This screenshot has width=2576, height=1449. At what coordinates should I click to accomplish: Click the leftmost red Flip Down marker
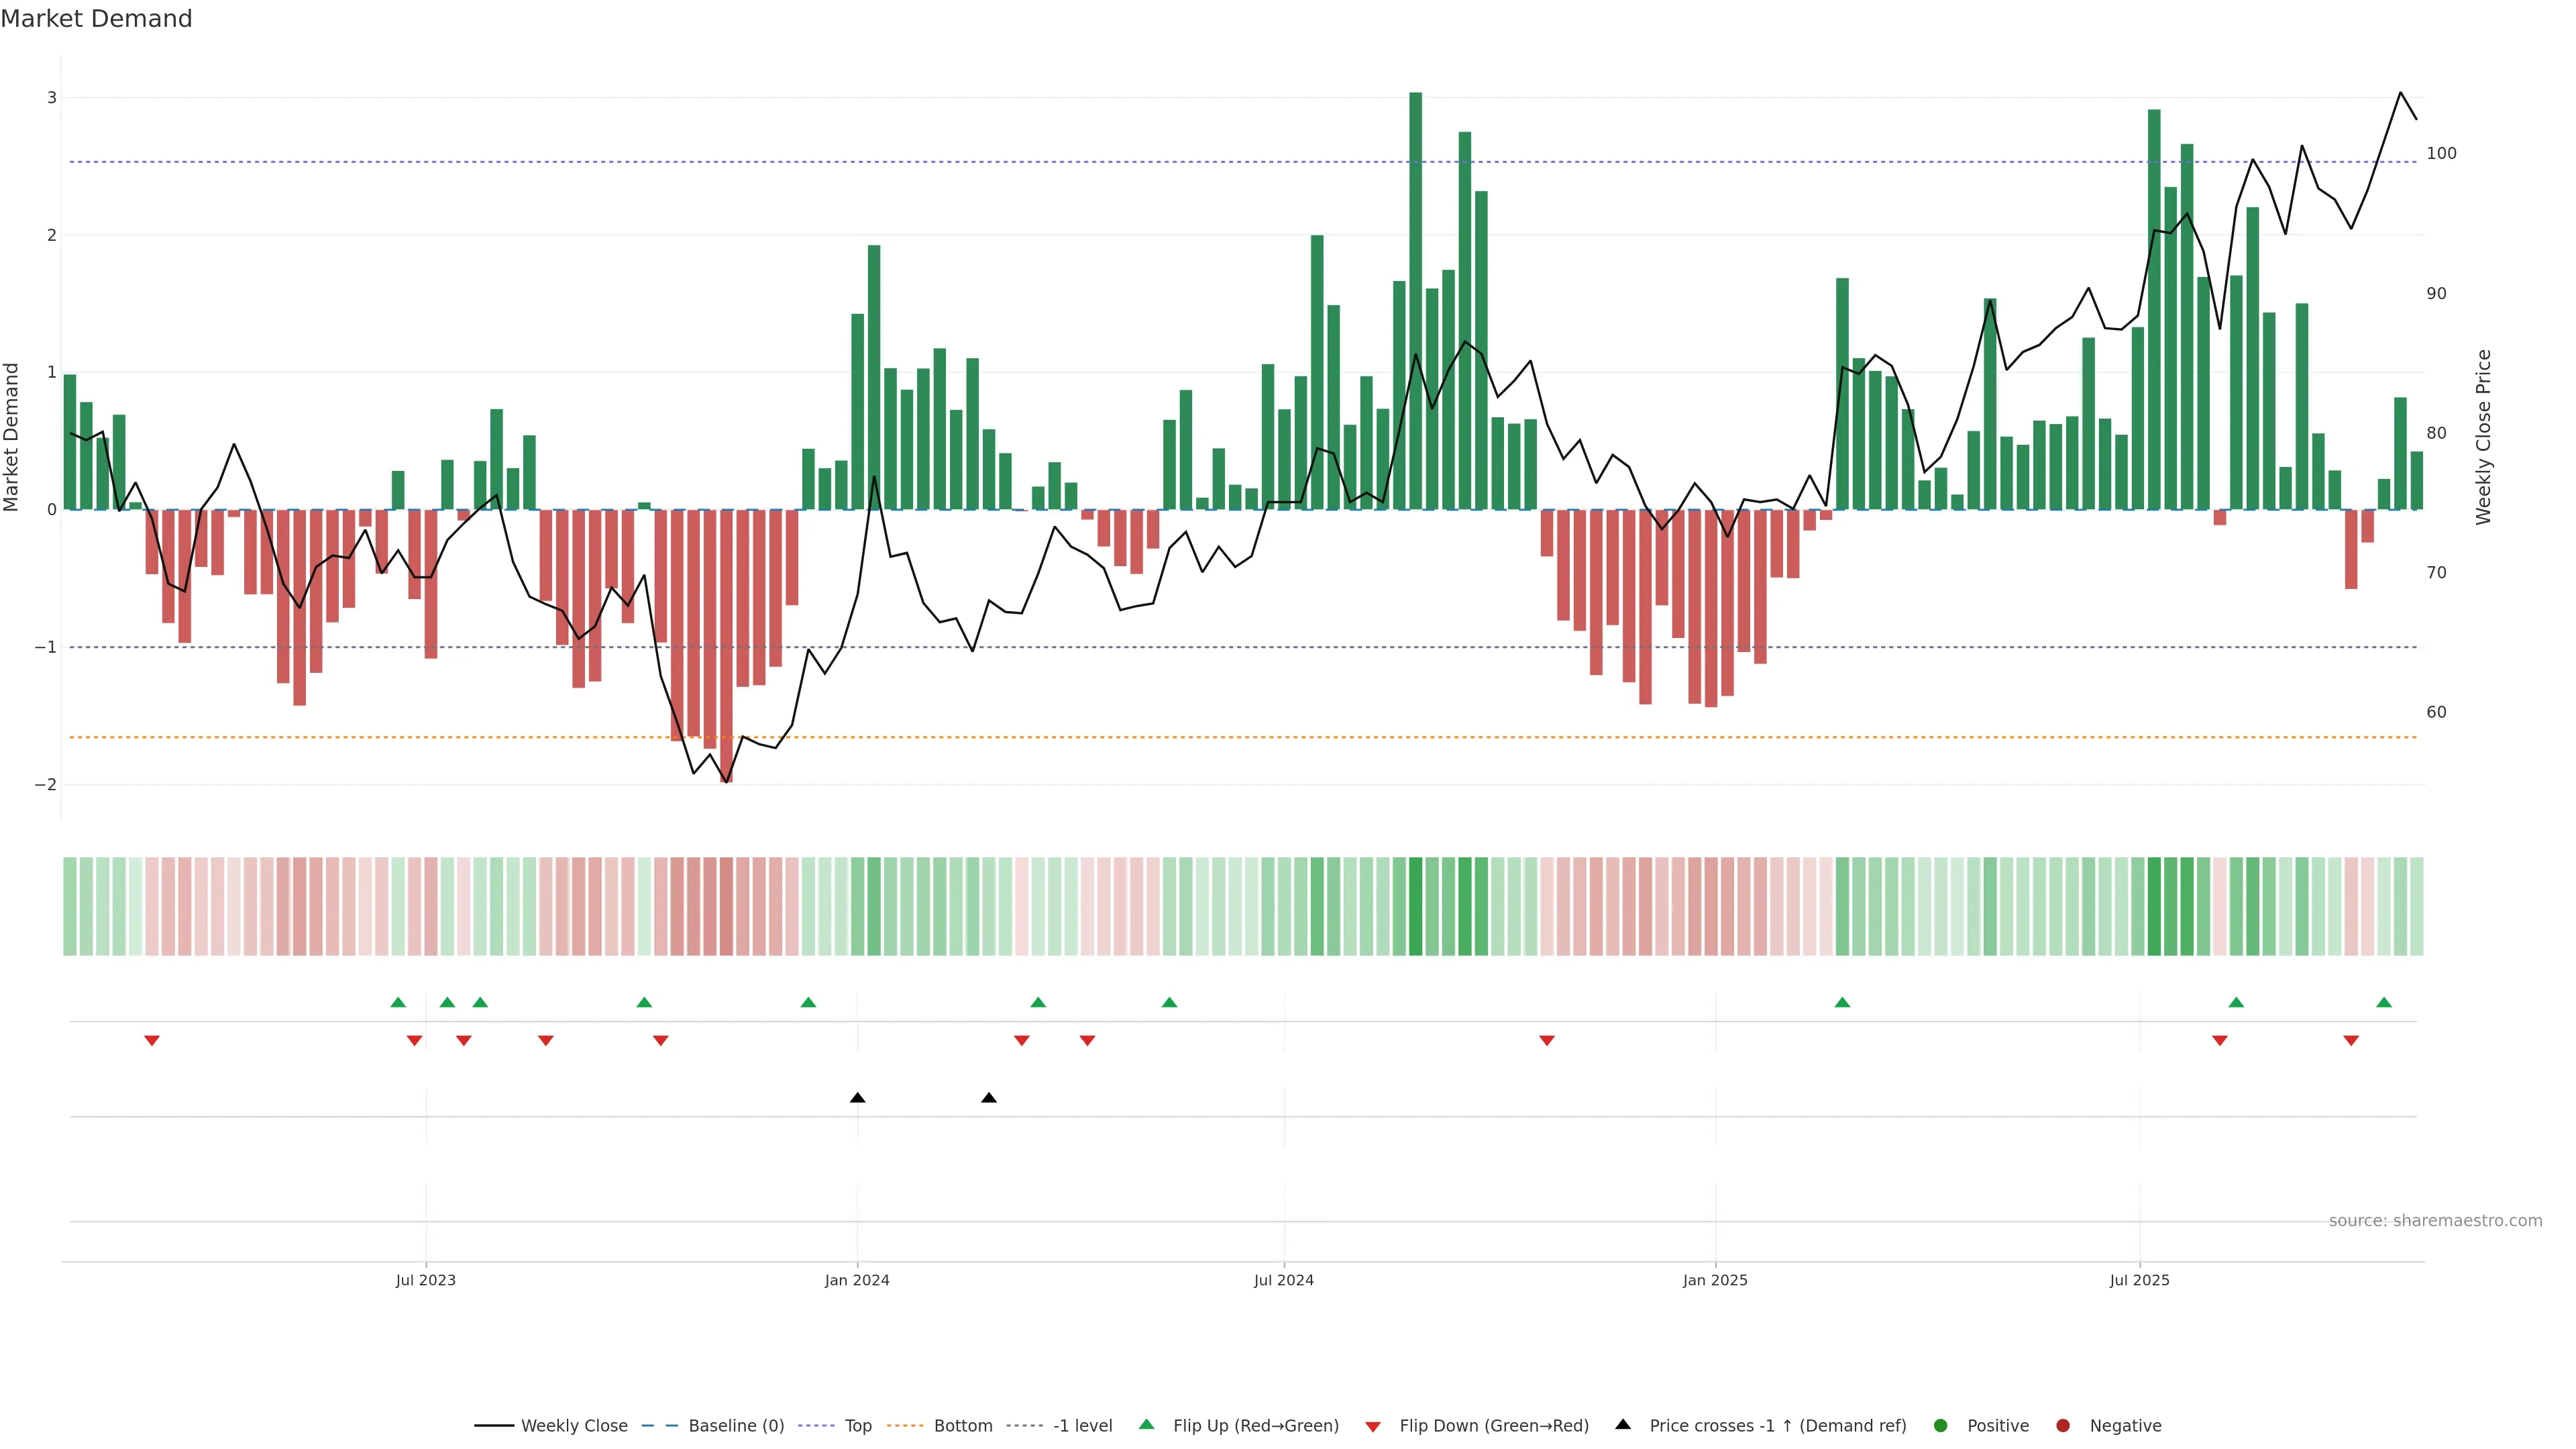pos(152,1041)
